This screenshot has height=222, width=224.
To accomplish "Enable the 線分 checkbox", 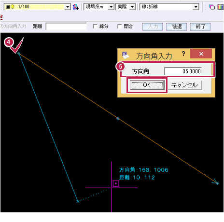I will click(95, 27).
